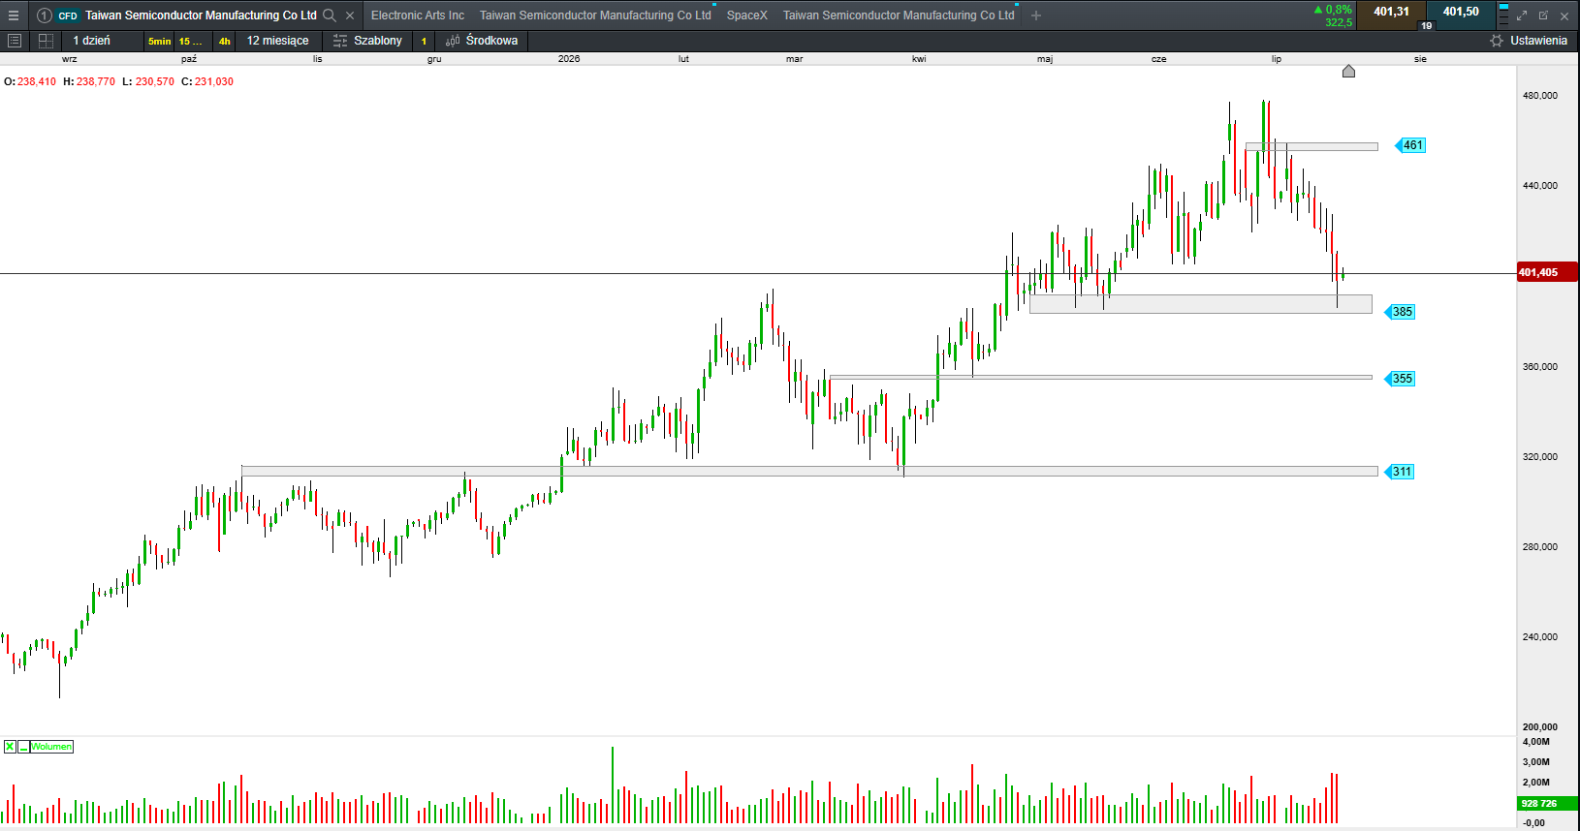Viewport: 1580px width, 831px height.
Task: Click the 0,8% daily change indicator
Action: pos(1333,10)
